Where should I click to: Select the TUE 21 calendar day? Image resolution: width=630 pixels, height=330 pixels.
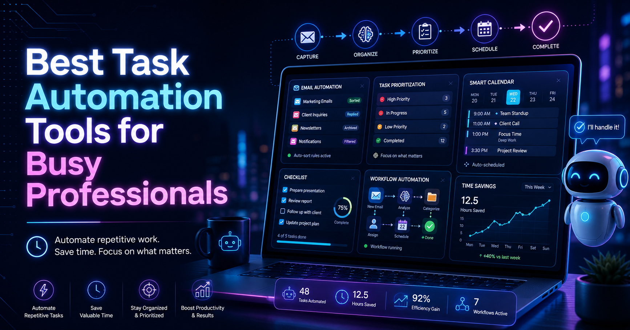pyautogui.click(x=493, y=98)
